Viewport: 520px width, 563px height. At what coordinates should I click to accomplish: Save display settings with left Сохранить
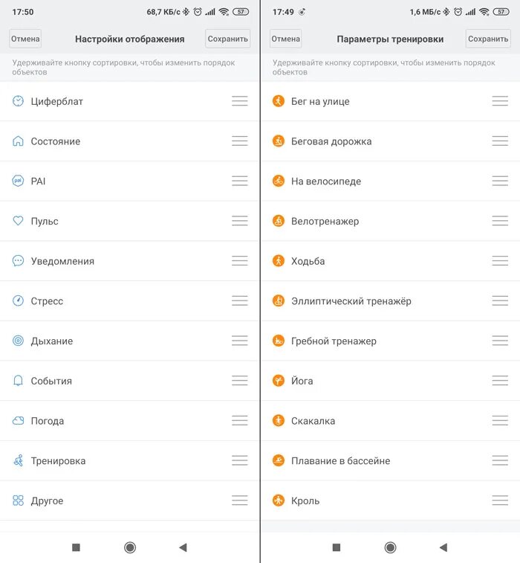click(228, 39)
